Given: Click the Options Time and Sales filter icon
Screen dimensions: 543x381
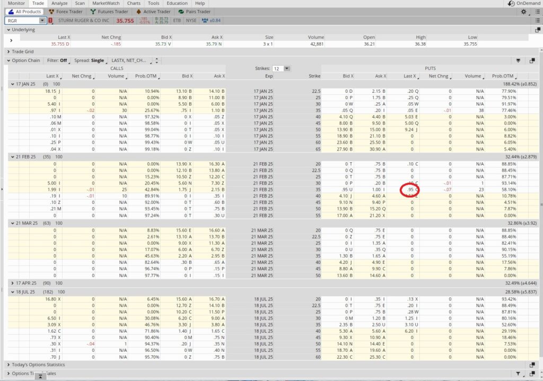Looking at the screenshot, I should point(518,374).
